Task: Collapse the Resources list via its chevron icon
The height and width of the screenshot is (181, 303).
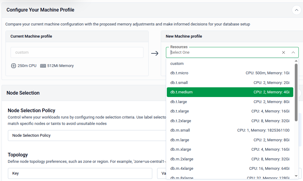Action: click(x=293, y=52)
